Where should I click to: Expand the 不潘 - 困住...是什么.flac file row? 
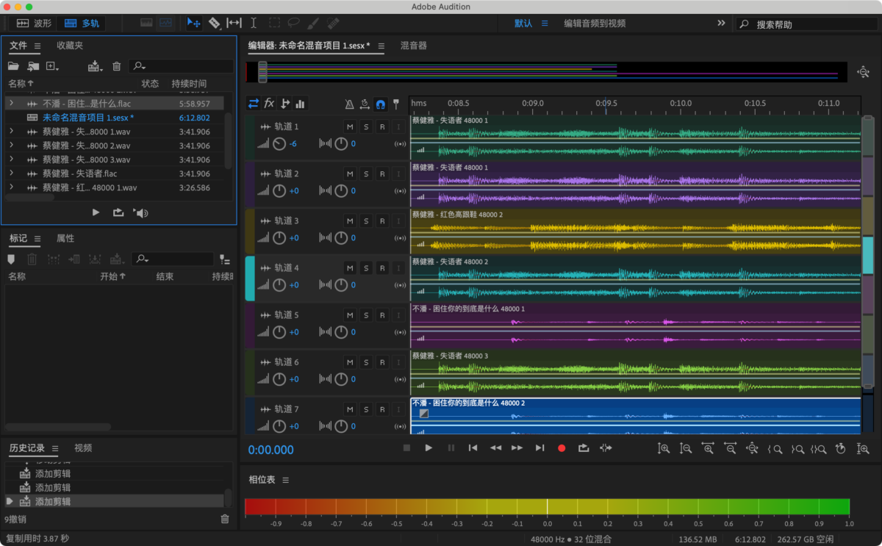11,104
